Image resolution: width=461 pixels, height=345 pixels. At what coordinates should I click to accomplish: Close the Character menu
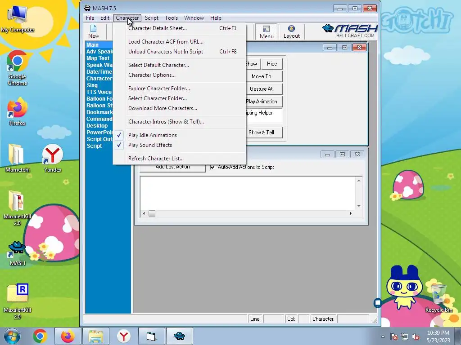[127, 18]
